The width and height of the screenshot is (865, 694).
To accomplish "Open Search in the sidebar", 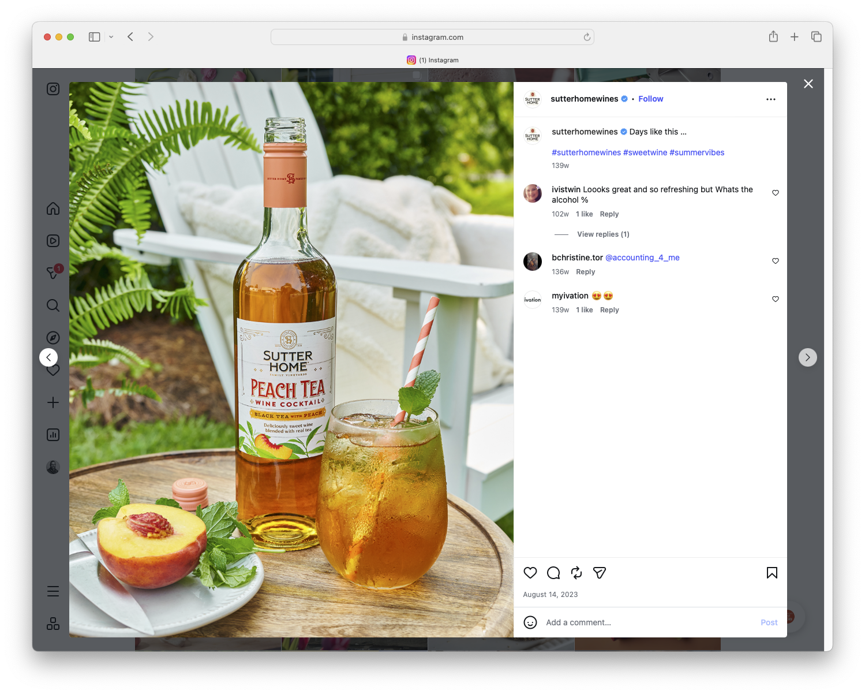I will [53, 305].
